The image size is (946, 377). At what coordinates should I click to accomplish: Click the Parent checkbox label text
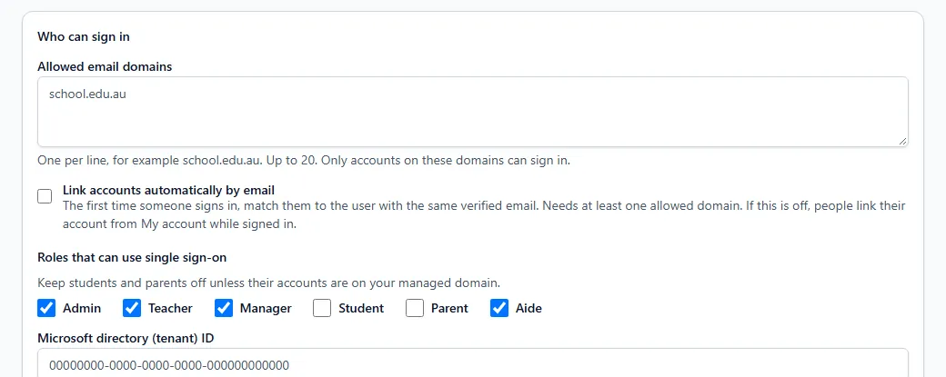449,308
